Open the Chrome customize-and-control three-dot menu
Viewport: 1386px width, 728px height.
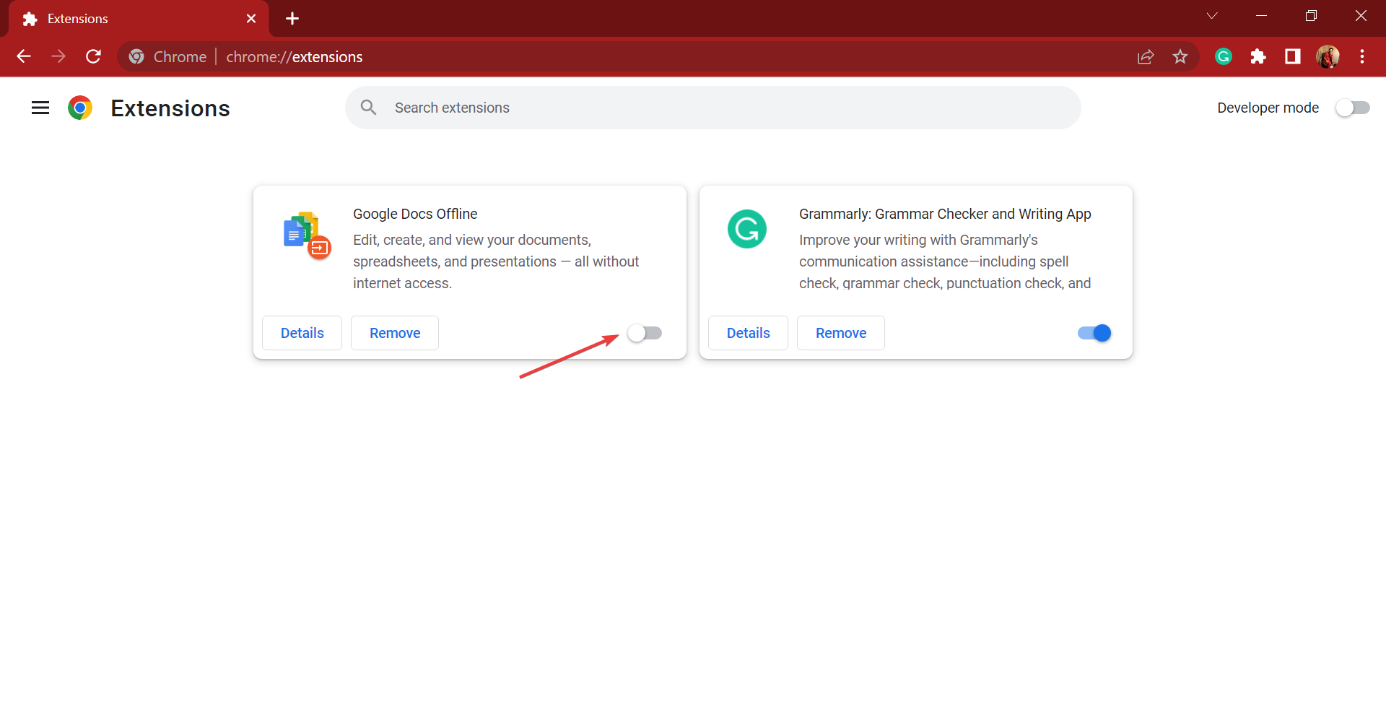click(1363, 56)
